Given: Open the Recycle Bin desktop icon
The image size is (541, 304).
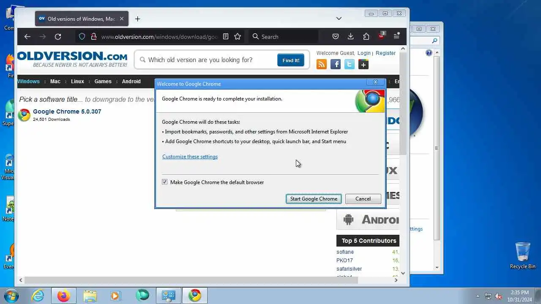Looking at the screenshot, I should (523, 255).
